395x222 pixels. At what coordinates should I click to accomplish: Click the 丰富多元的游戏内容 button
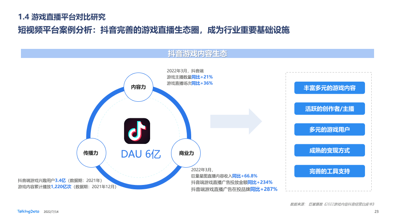329,88
